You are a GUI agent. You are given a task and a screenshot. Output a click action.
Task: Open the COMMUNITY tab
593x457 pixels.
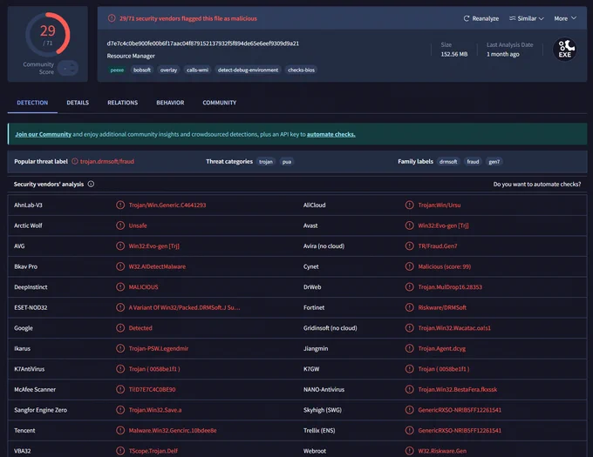pyautogui.click(x=220, y=103)
